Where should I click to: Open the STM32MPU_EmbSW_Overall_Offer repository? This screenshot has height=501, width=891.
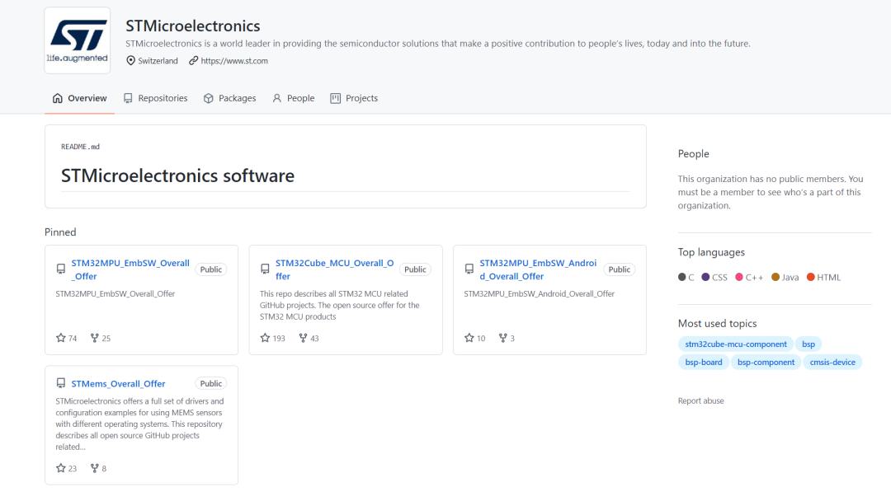click(x=130, y=269)
